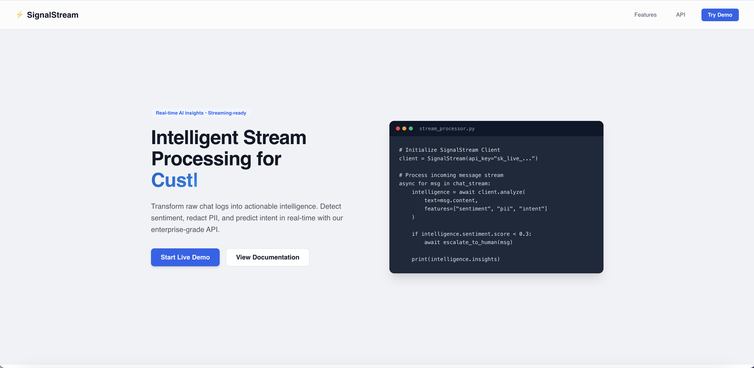
Task: Click the api_key client initialization line
Action: pos(468,158)
